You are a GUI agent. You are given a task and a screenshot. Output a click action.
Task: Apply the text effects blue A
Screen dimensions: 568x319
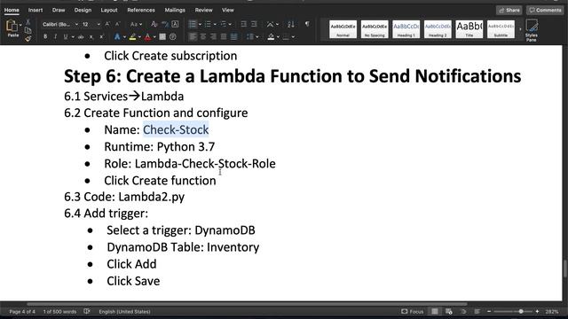point(117,37)
